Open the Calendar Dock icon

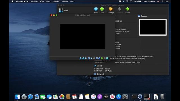74,97
